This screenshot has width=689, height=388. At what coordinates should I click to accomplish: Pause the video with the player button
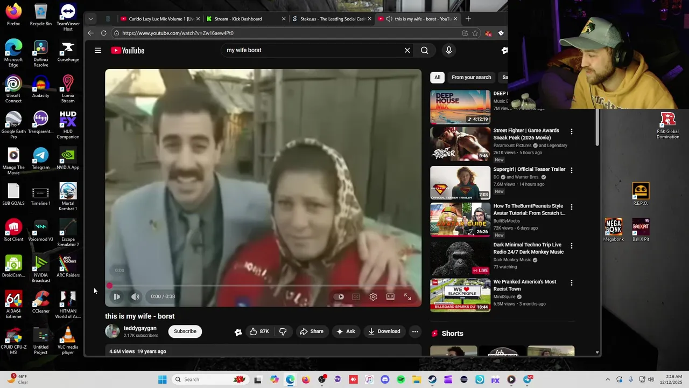click(117, 296)
